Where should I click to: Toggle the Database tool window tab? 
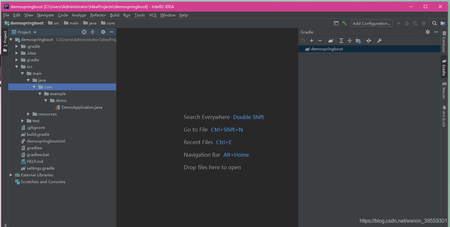pyautogui.click(x=444, y=41)
